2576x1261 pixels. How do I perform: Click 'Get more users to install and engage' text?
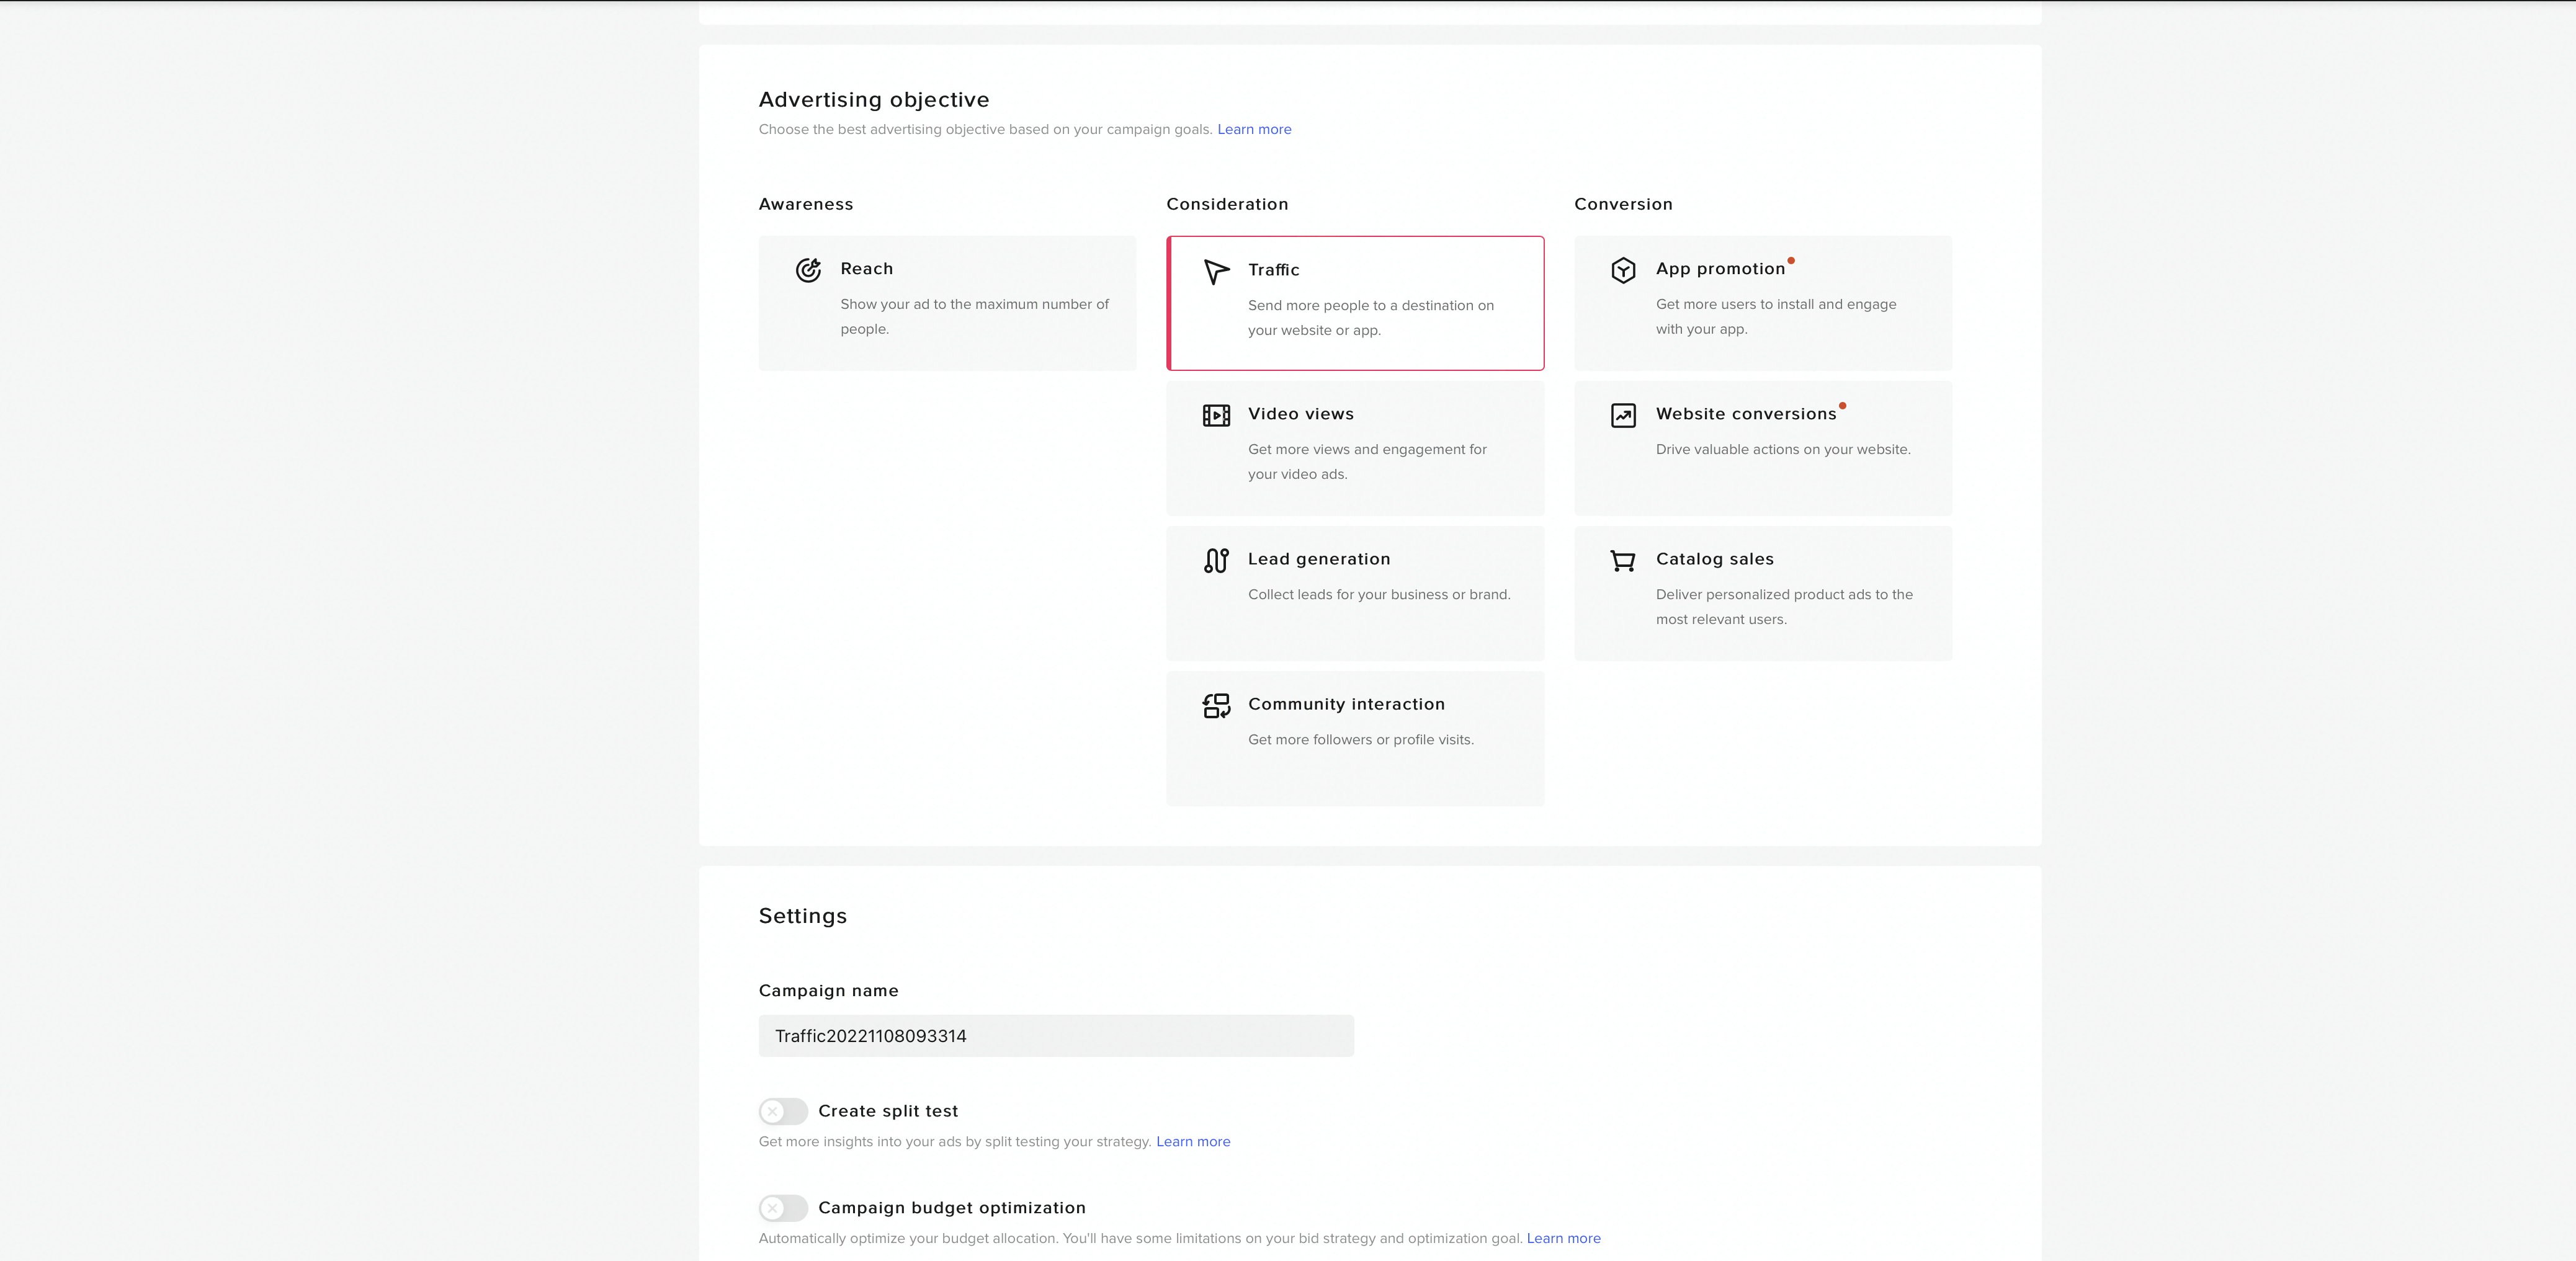click(x=1775, y=316)
